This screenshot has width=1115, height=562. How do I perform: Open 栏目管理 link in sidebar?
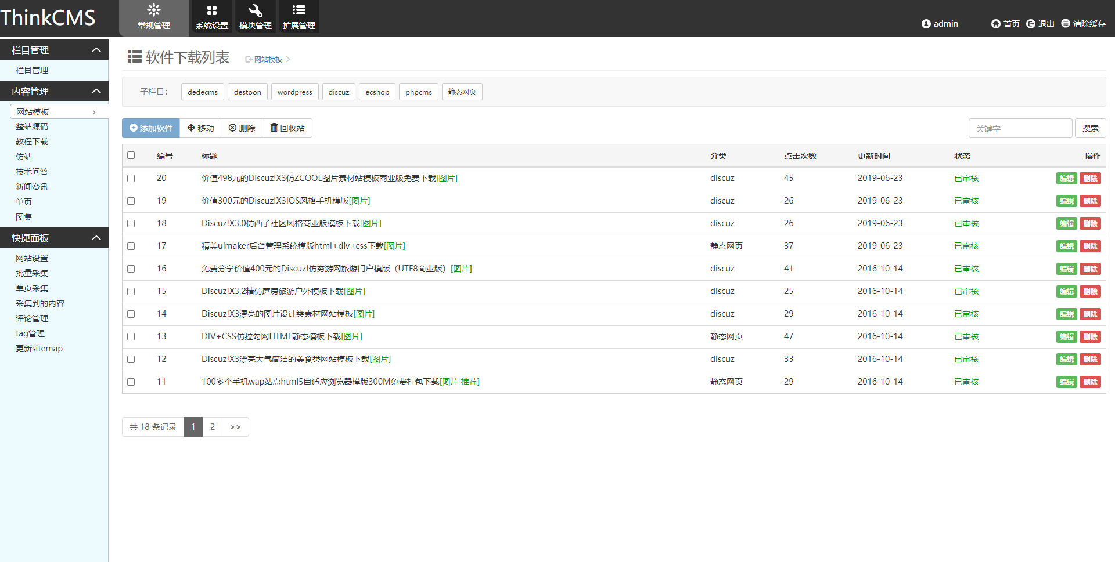[x=32, y=70]
